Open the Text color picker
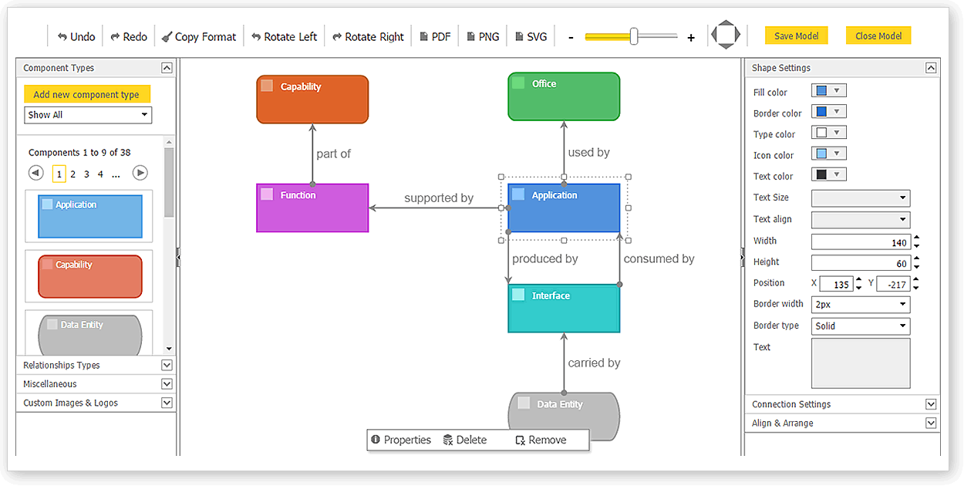 tap(829, 175)
